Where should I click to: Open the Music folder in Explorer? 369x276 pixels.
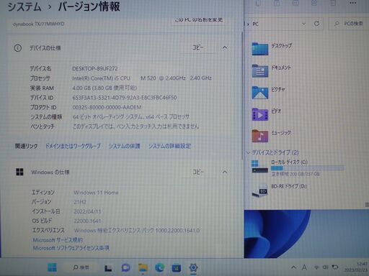point(272,136)
